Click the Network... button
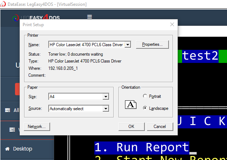The width and height of the screenshot is (227, 160). (x=37, y=127)
